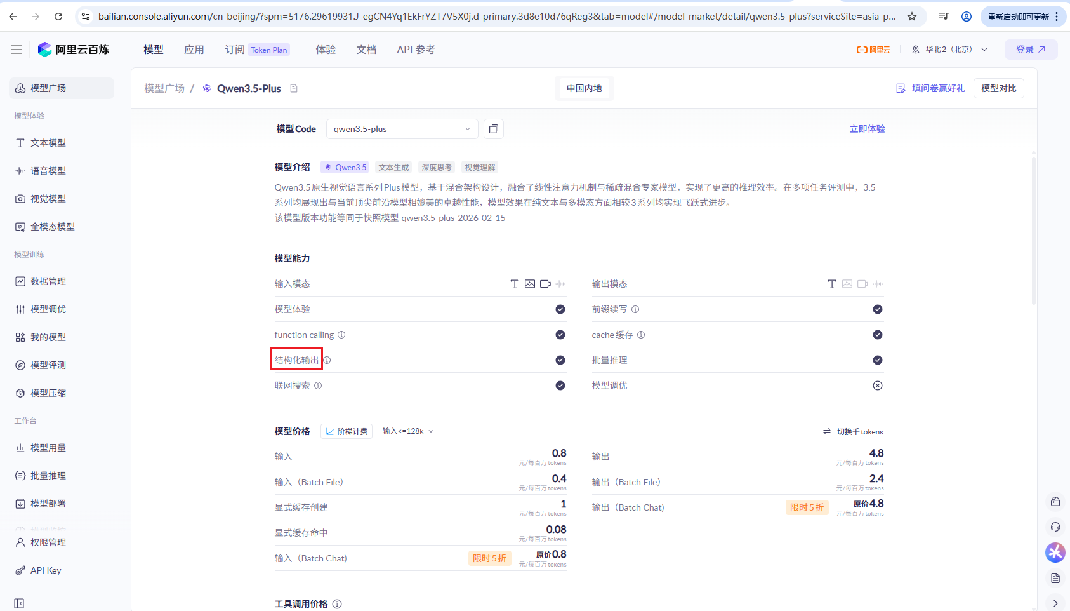Screen dimensions: 1070x611
Task: Collapse the left sidebar panel
Action: click(x=19, y=603)
